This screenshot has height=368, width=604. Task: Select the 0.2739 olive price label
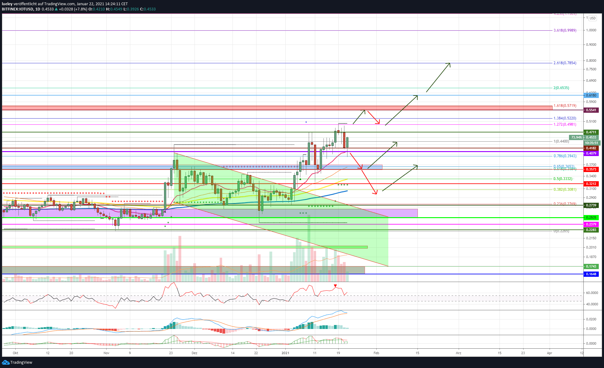pos(591,206)
